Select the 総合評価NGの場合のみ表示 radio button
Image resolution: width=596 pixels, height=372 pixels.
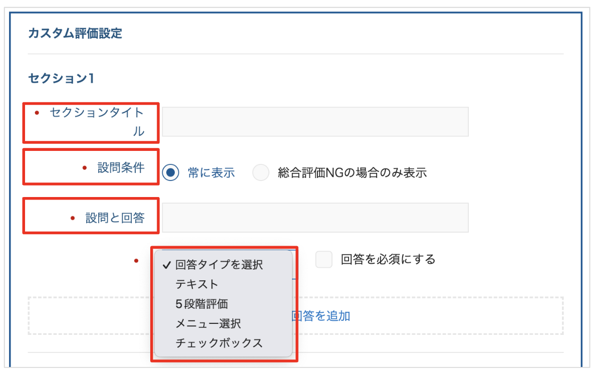[260, 173]
